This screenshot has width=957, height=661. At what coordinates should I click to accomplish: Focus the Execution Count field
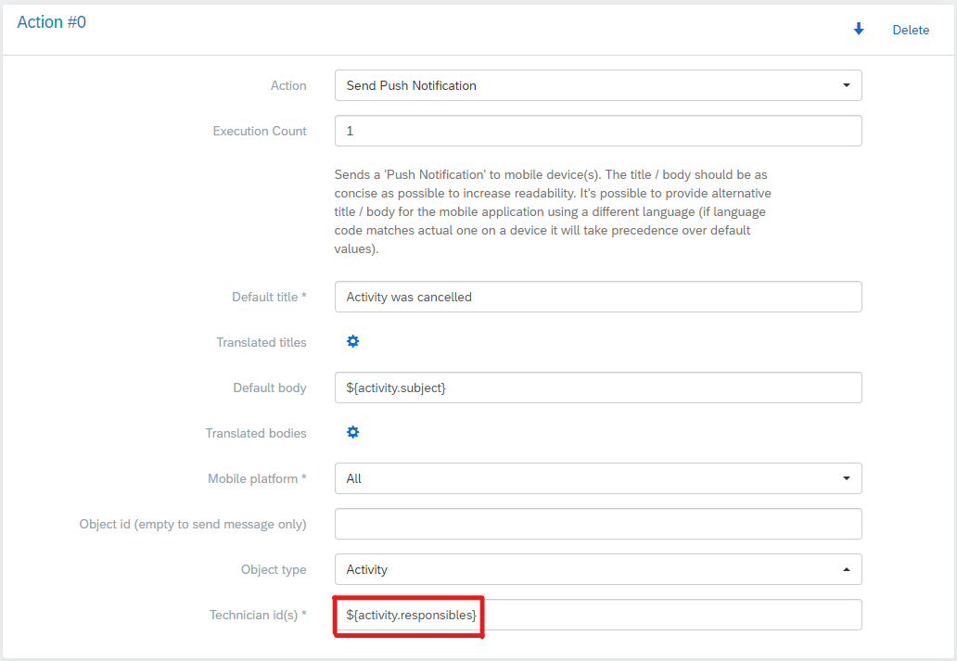[598, 131]
